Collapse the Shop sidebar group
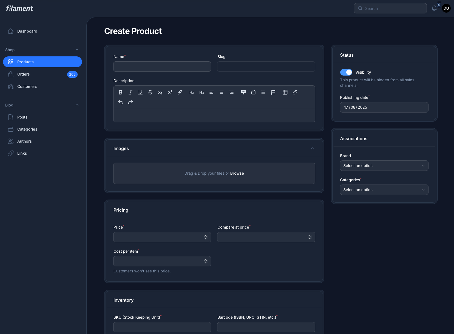Viewport: 454px width, 334px height. (77, 50)
